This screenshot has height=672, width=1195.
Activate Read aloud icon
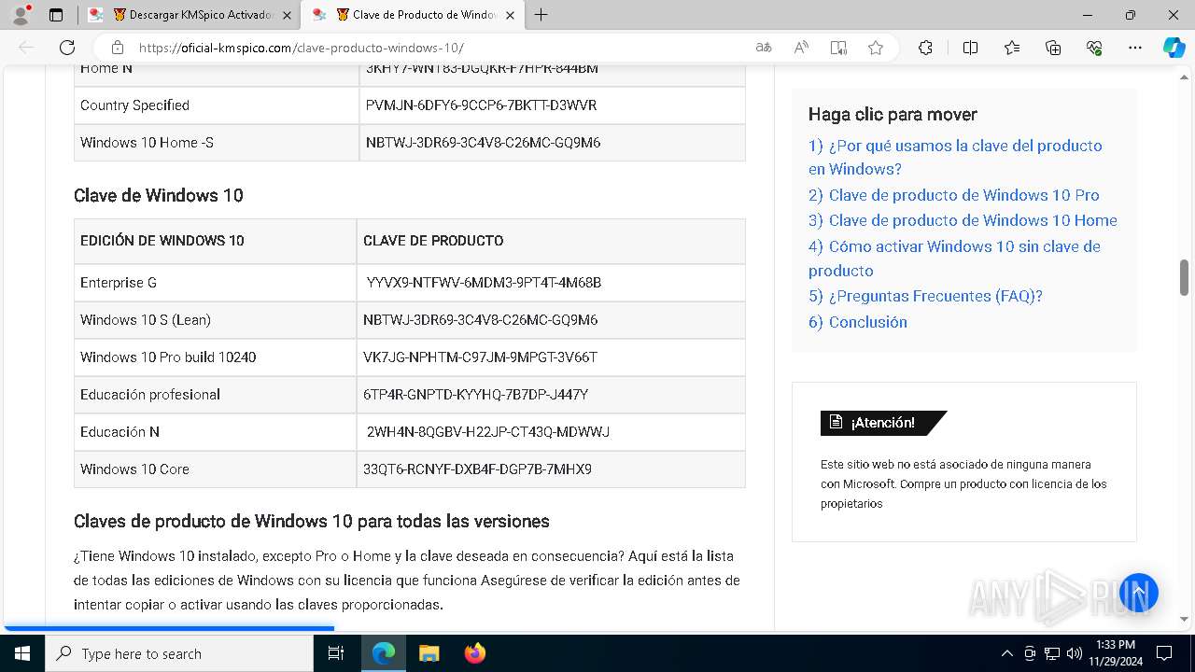pyautogui.click(x=801, y=48)
